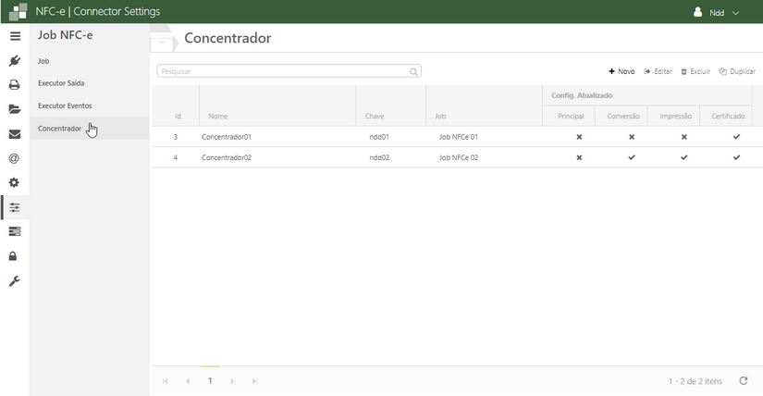Select Executor Eventos menu item

(65, 105)
